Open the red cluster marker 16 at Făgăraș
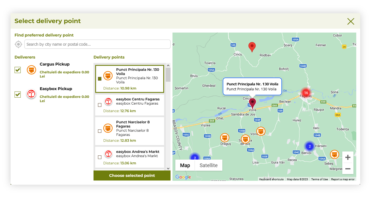372x198 pixels. coord(306,93)
